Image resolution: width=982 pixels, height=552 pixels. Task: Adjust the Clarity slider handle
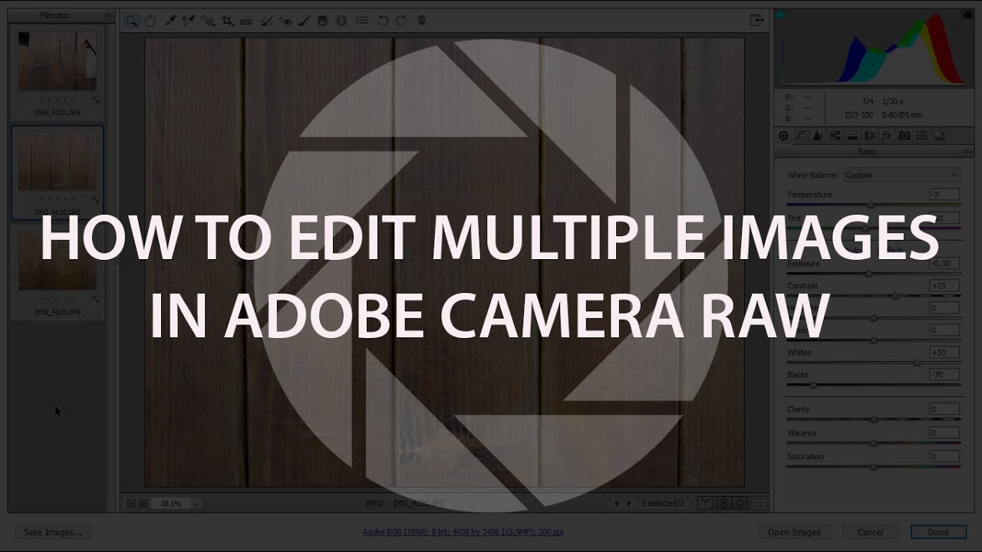point(874,419)
